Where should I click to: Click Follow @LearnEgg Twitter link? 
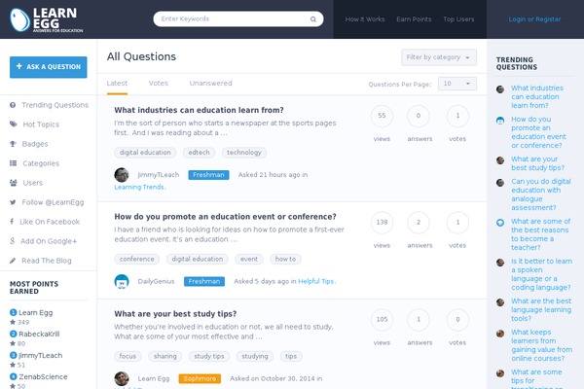(47, 202)
